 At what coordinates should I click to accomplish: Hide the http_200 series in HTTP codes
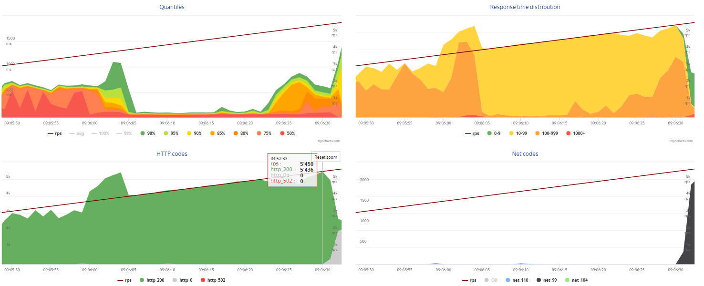tap(152, 280)
